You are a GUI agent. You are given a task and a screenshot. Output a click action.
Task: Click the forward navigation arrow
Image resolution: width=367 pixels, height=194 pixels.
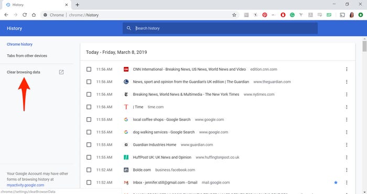15,15
